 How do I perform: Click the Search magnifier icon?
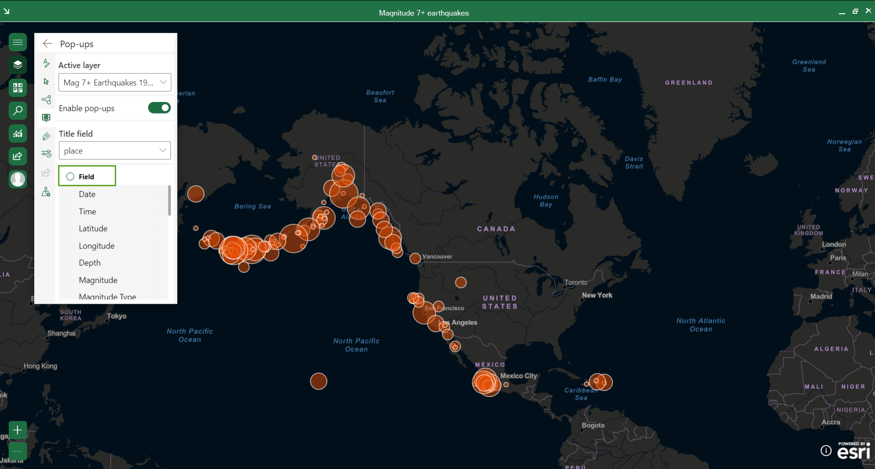click(18, 111)
